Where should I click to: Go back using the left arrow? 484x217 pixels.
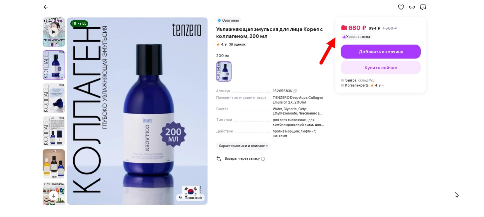coord(46,7)
